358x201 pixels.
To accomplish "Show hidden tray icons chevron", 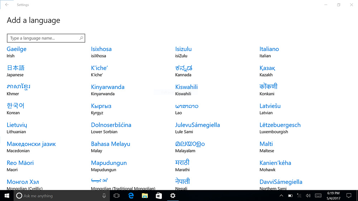I will point(281,196).
